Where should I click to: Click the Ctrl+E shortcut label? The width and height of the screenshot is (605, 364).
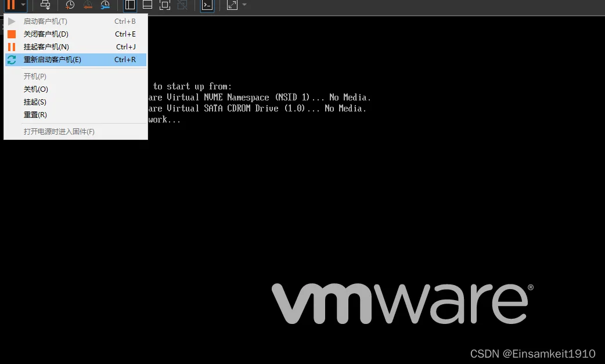point(125,34)
